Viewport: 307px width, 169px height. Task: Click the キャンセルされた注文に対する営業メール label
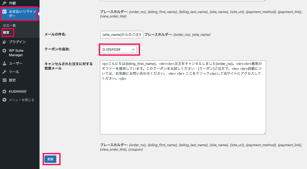69,66
